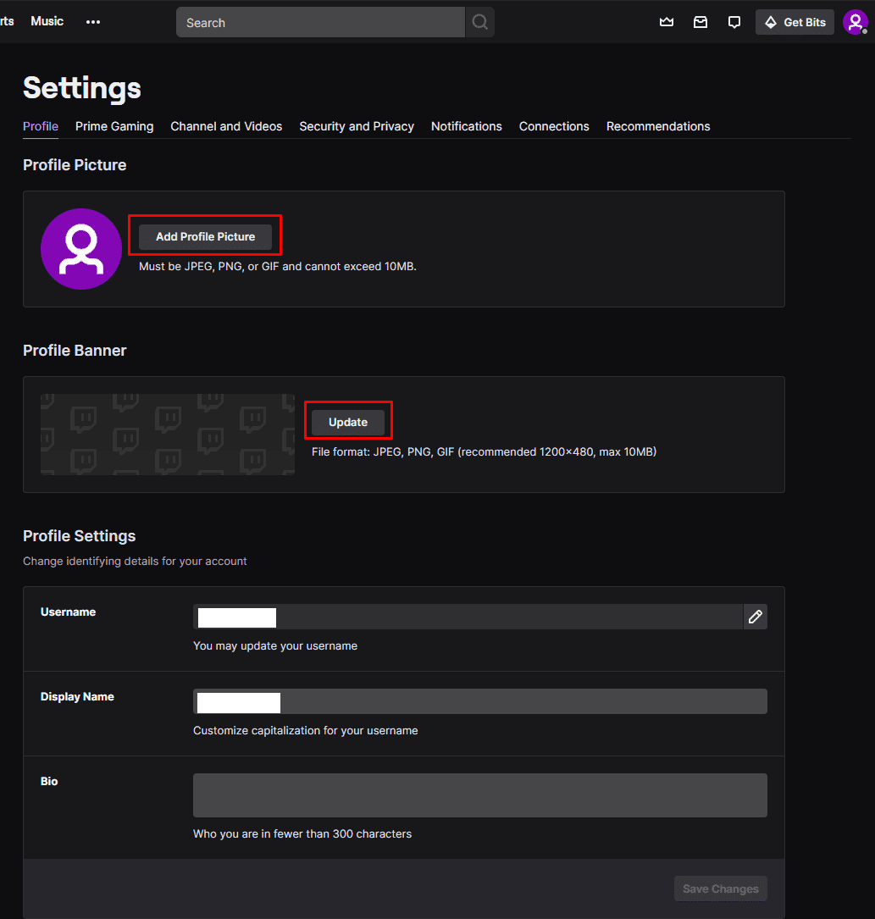Click the purple profile picture avatar
The image size is (875, 919).
pos(80,248)
